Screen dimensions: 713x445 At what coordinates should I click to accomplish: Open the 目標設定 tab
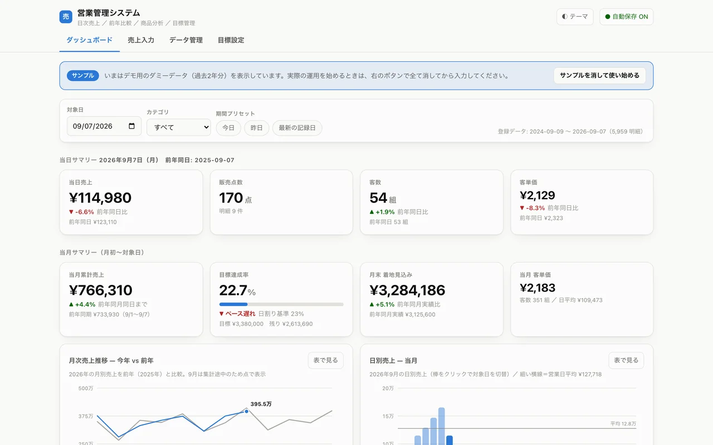pos(231,40)
